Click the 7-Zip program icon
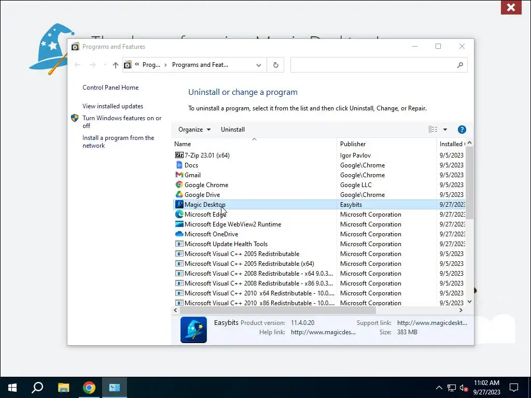 coord(179,155)
